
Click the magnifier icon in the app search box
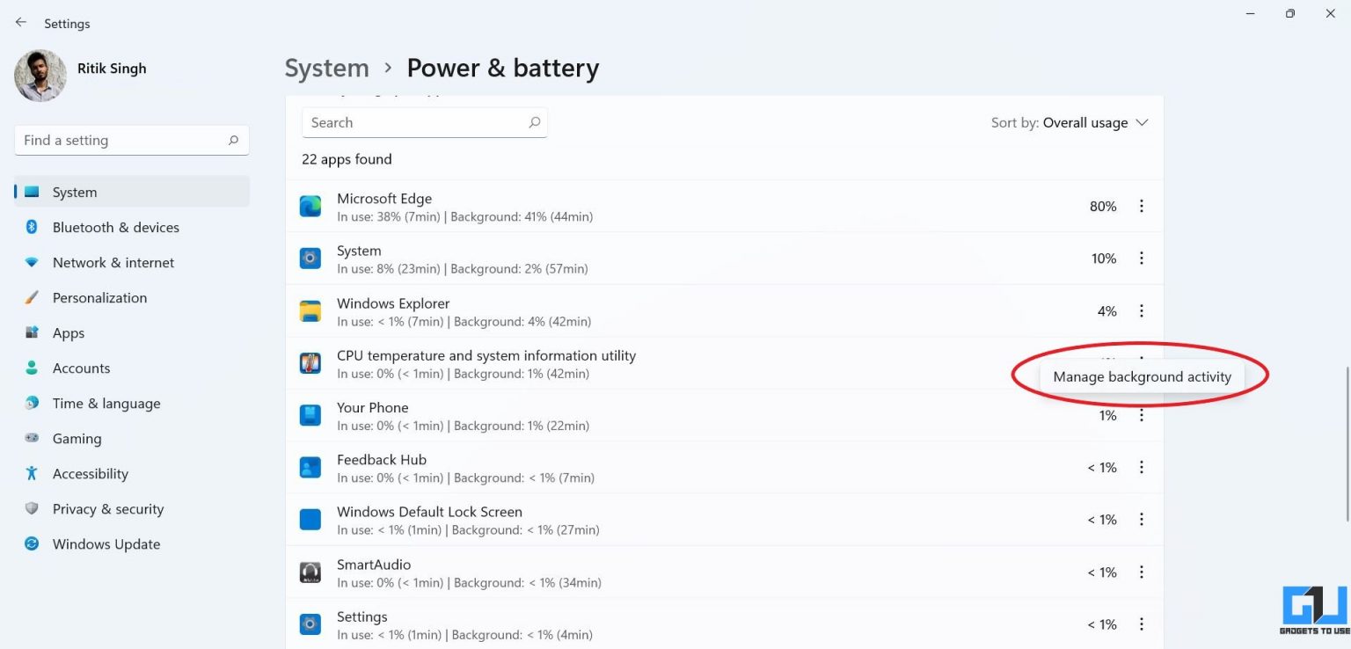coord(535,122)
